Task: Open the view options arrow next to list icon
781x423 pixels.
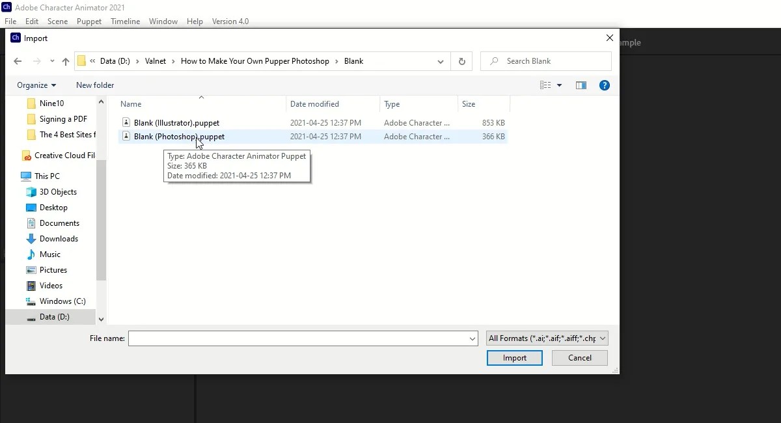Action: click(x=559, y=85)
